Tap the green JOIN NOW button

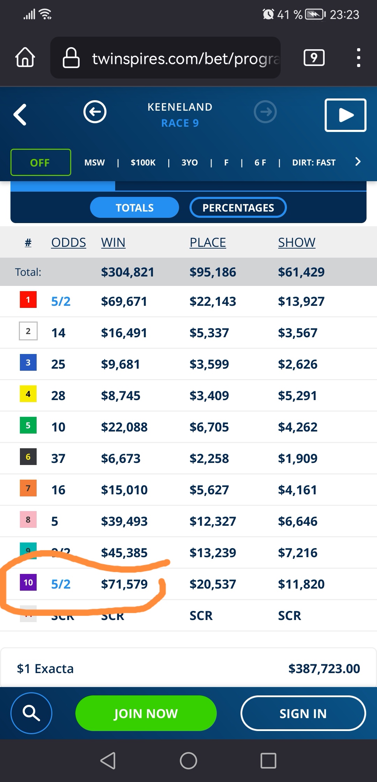(146, 713)
